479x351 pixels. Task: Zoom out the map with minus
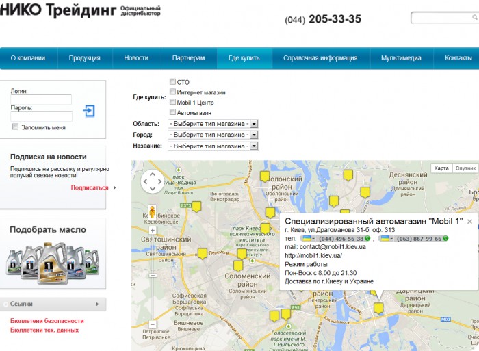click(153, 324)
